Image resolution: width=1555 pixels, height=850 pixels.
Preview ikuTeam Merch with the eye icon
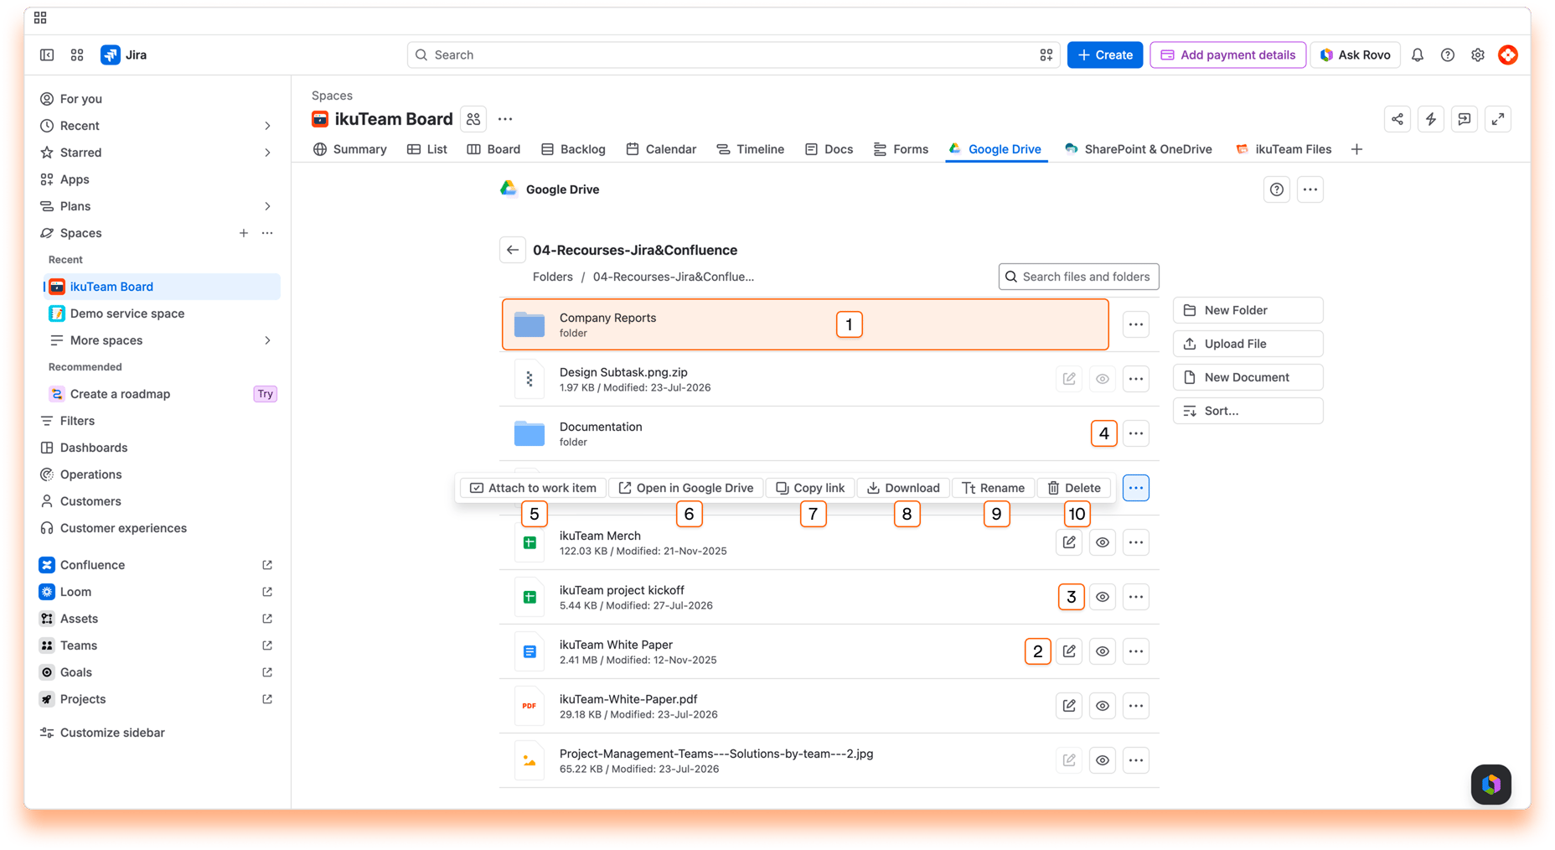click(1103, 542)
